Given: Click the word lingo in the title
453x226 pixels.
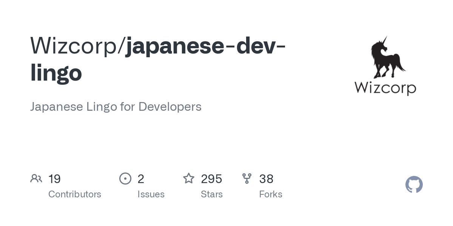Looking at the screenshot, I should click(x=56, y=72).
